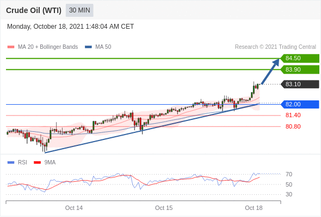Viewport: 321px width, 217px height.
Task: Click the 30 MIN timeframe badge
Action: (79, 10)
